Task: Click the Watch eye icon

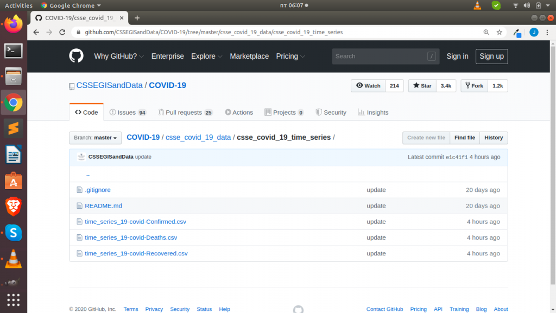Action: 359,85
